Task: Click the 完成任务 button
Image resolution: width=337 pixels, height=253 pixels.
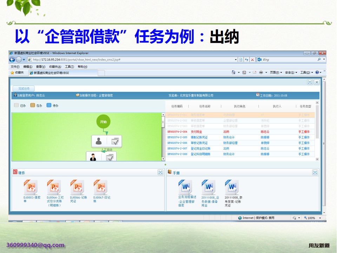Action: click(x=24, y=89)
